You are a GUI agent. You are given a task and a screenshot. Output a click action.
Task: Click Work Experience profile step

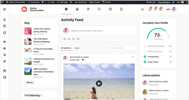[158, 51]
